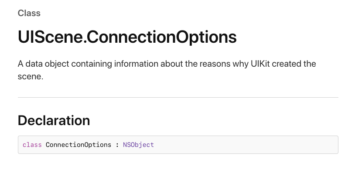Select the Declaration section heading

54,120
